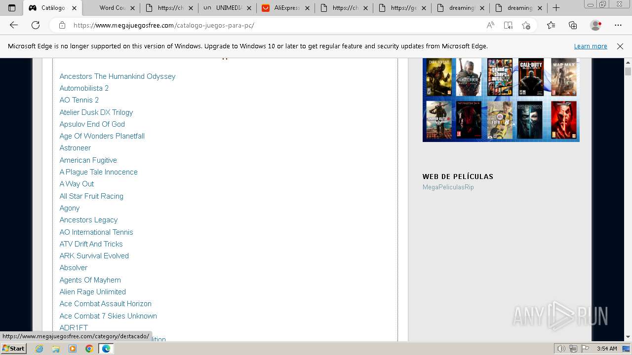Launch Internet Explorer from taskbar
The height and width of the screenshot is (355, 632).
click(x=39, y=349)
